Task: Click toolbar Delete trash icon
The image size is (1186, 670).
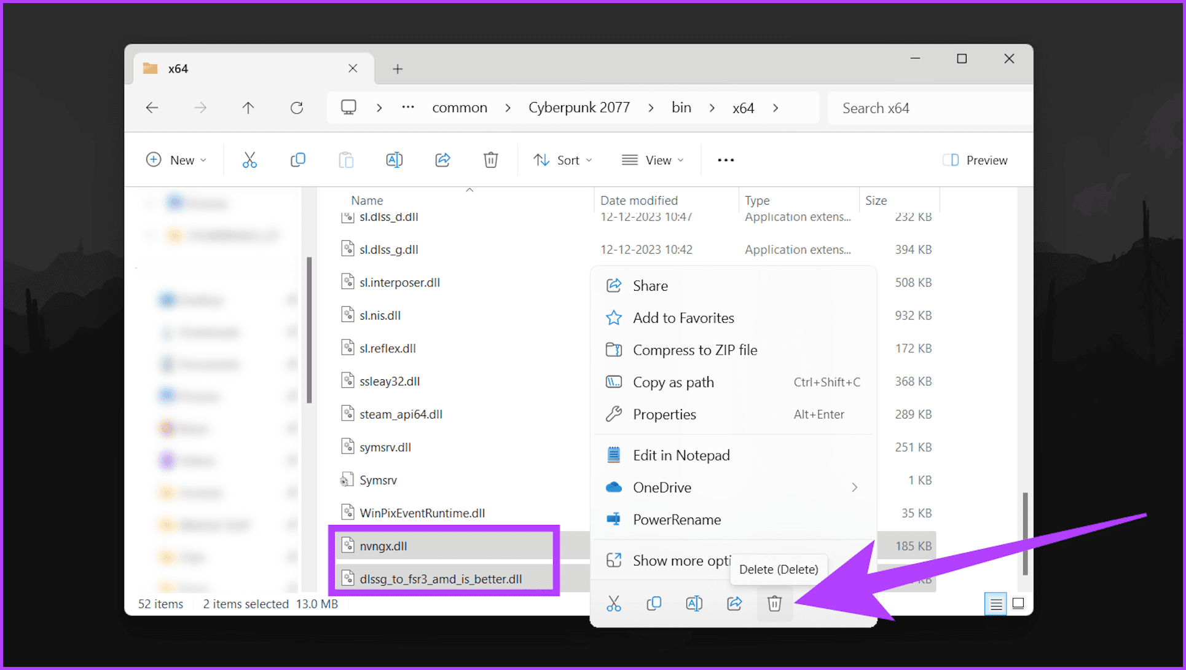Action: pyautogui.click(x=490, y=160)
